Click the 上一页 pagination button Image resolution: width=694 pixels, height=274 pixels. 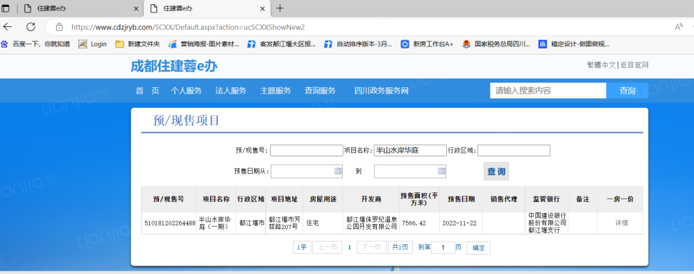pyautogui.click(x=327, y=248)
